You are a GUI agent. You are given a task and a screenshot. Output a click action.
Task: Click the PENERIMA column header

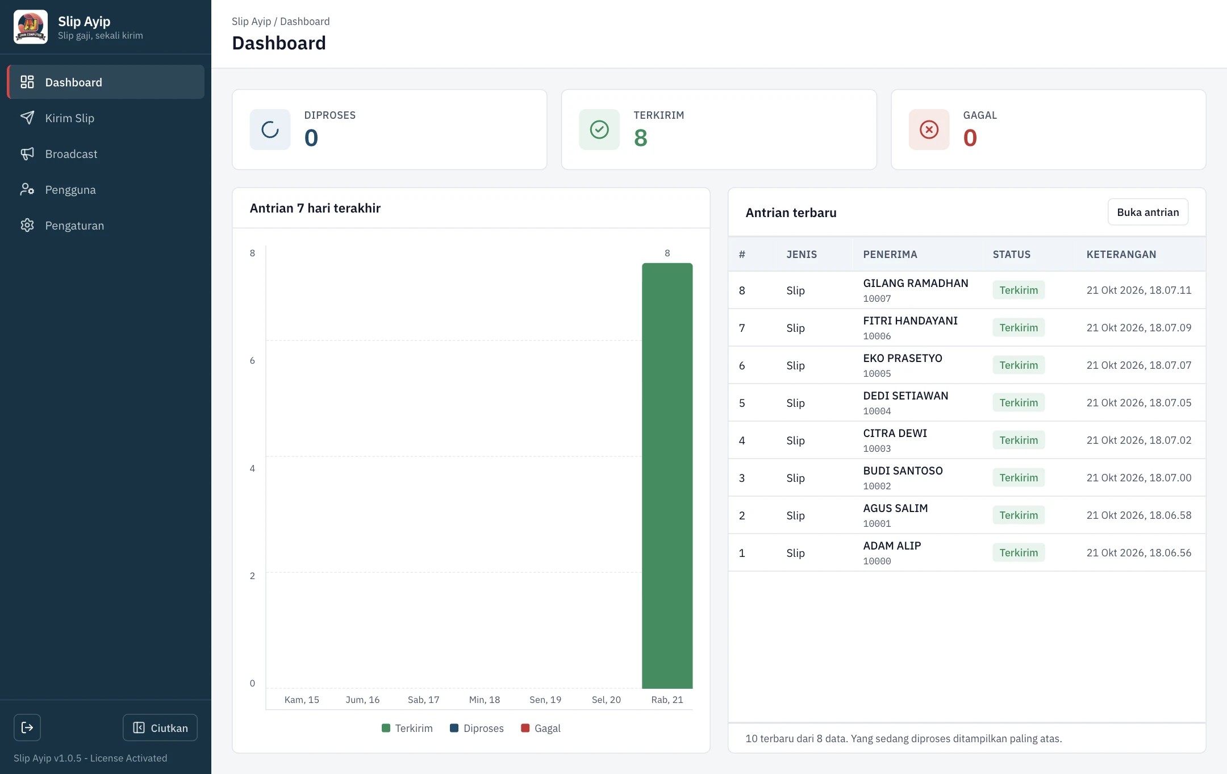(x=890, y=254)
